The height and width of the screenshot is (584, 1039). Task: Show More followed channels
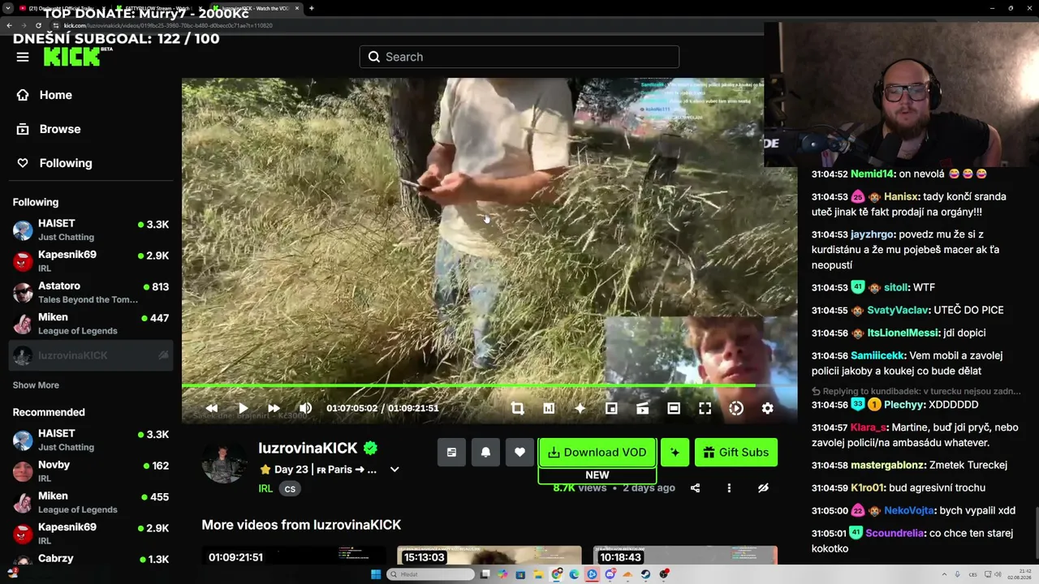click(x=36, y=385)
